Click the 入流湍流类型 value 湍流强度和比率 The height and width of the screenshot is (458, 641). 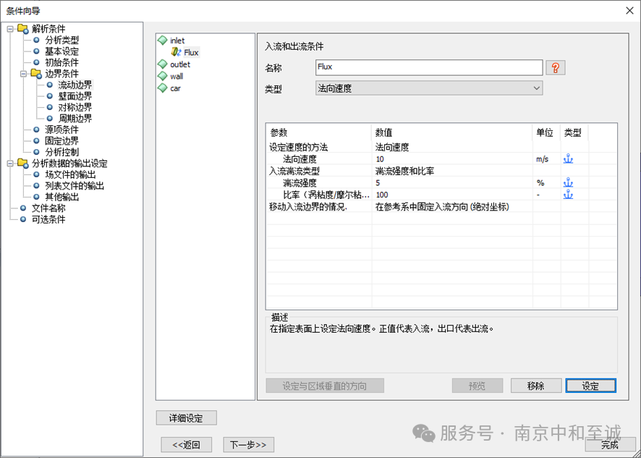tap(451, 171)
